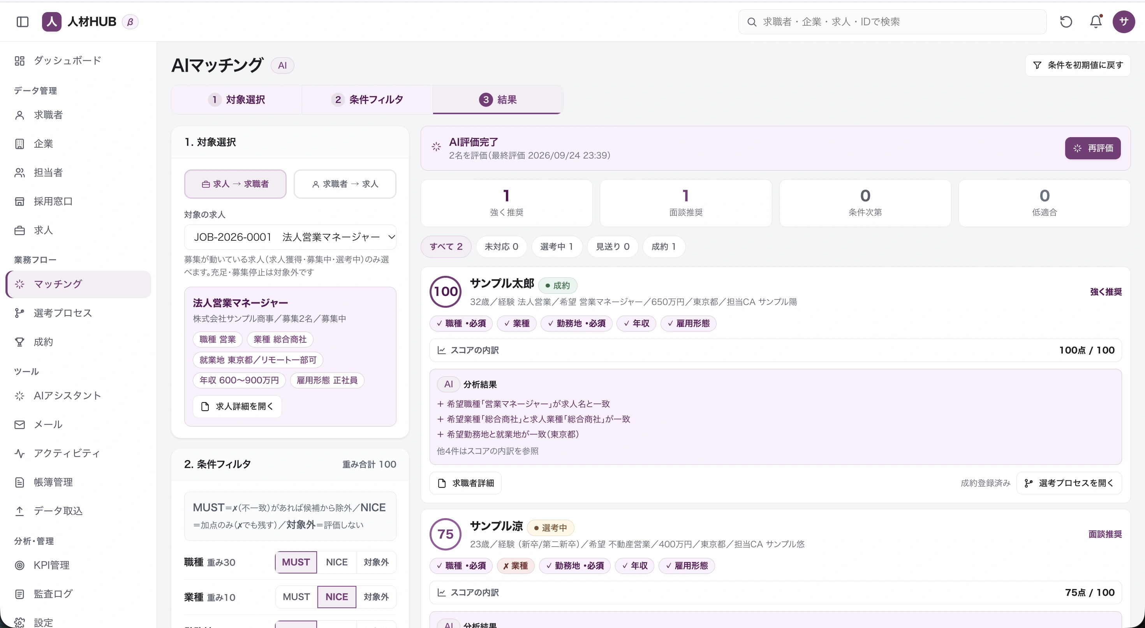Image resolution: width=1145 pixels, height=628 pixels.
Task: Open アクティビティ in sidebar
Action: click(78, 453)
